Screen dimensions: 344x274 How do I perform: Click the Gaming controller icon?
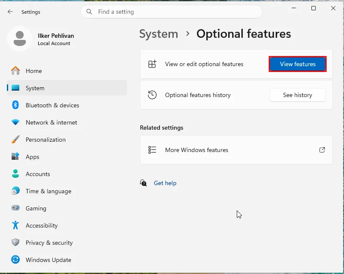click(15, 207)
